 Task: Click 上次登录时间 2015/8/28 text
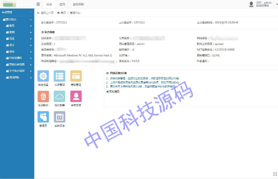click(x=218, y=23)
